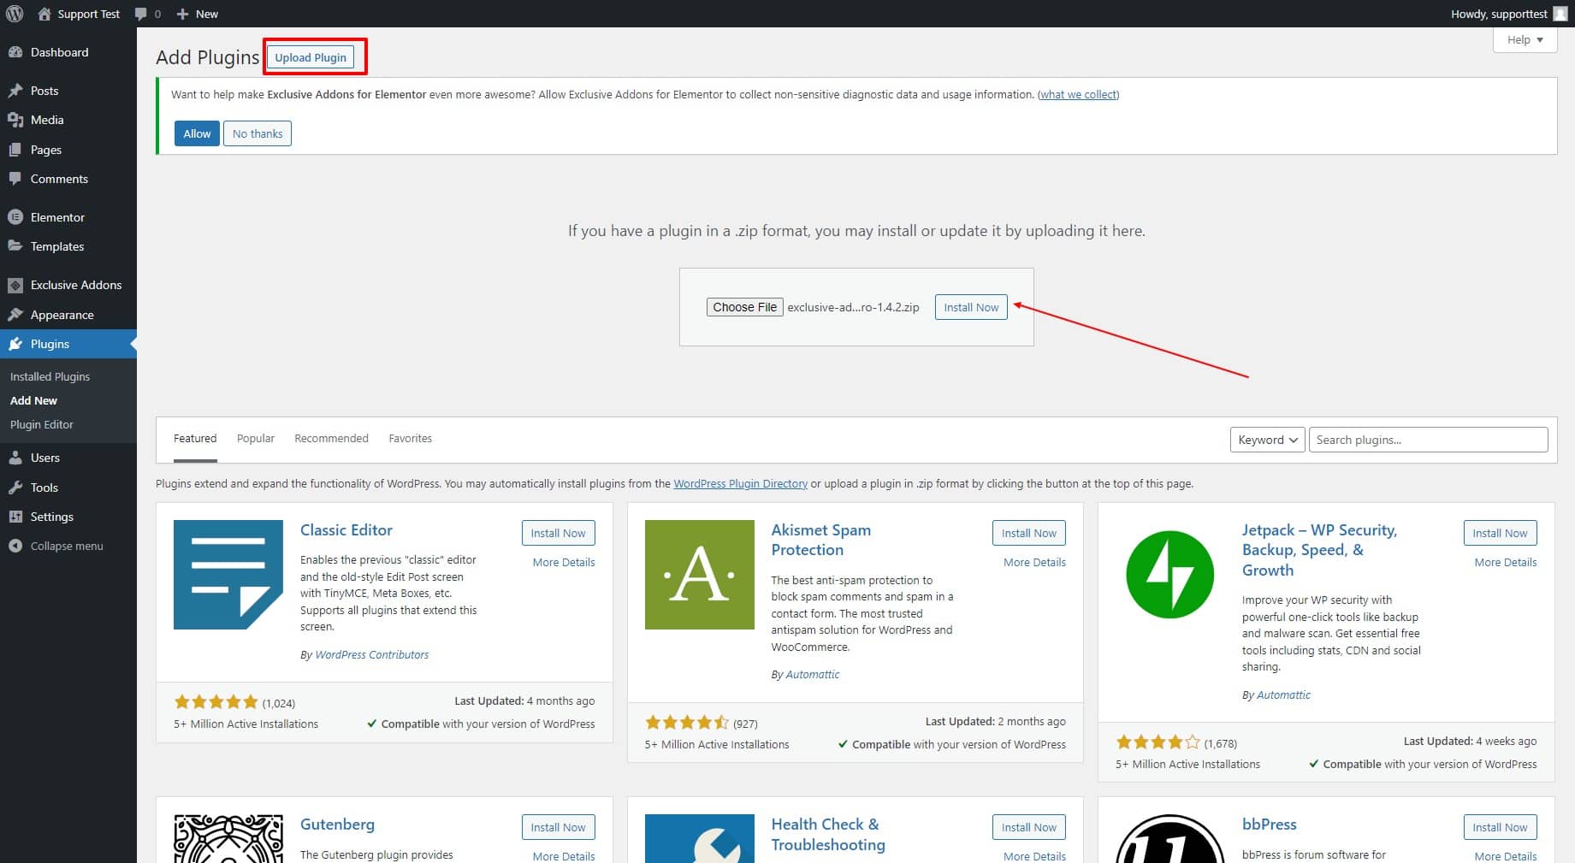
Task: Open the bbPress title link
Action: click(1269, 825)
